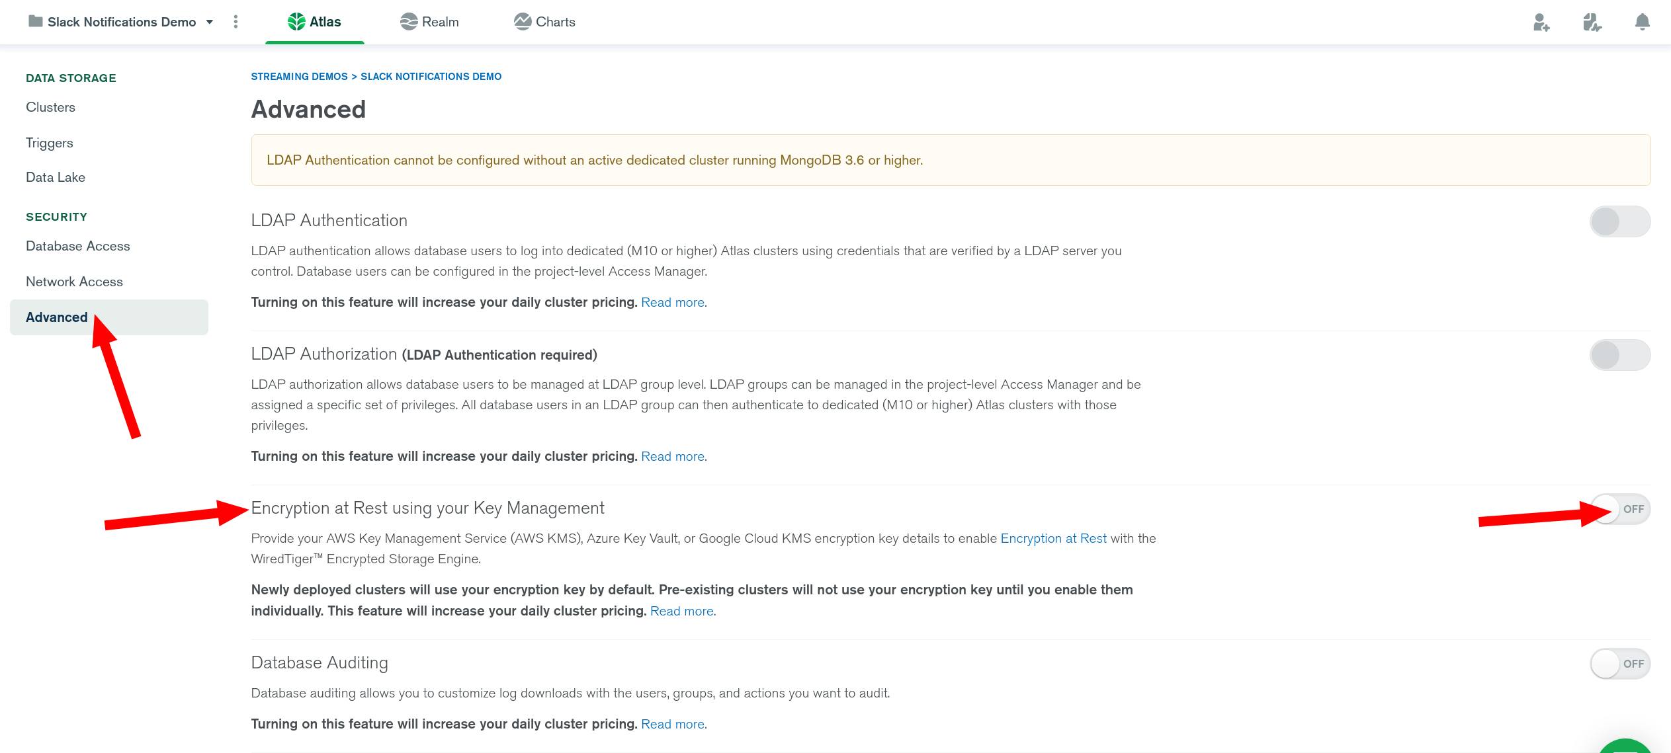Image resolution: width=1671 pixels, height=753 pixels.
Task: Toggle the LDAP Authentication switch
Action: click(1619, 221)
